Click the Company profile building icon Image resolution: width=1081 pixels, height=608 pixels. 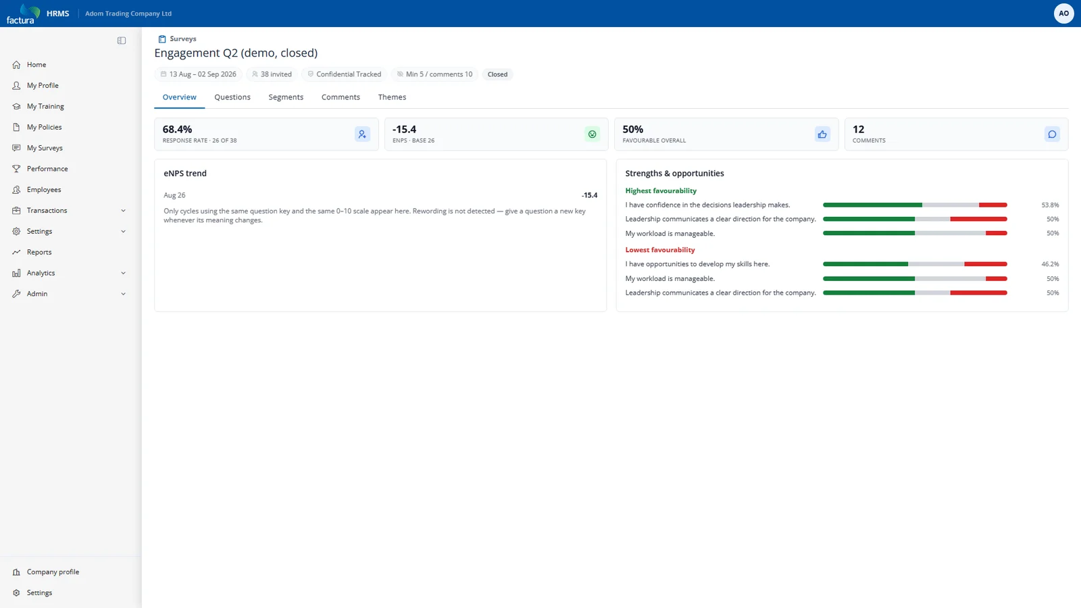tap(16, 572)
